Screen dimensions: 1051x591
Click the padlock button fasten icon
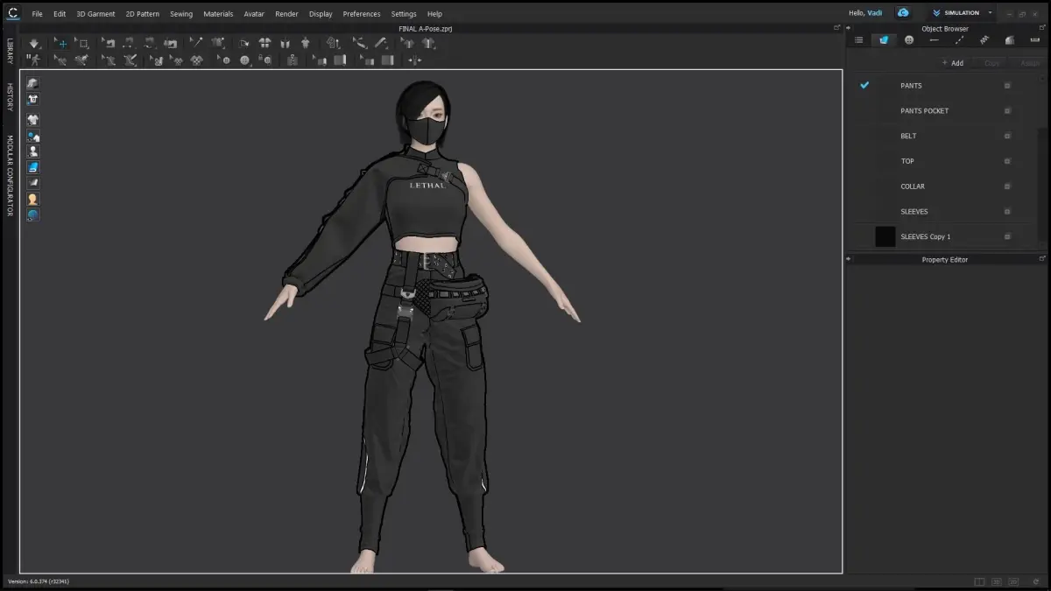[265, 60]
